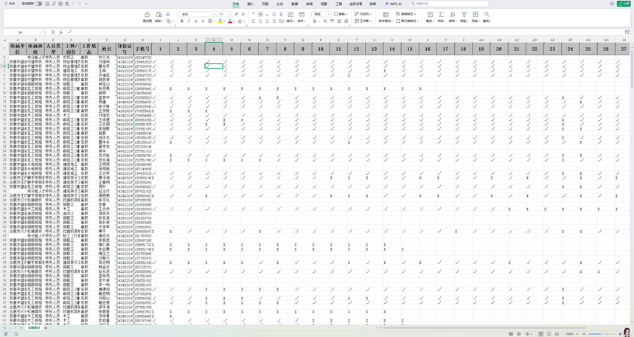Open the Data (数据) ribbon tab
The width and height of the screenshot is (634, 337).
[295, 4]
